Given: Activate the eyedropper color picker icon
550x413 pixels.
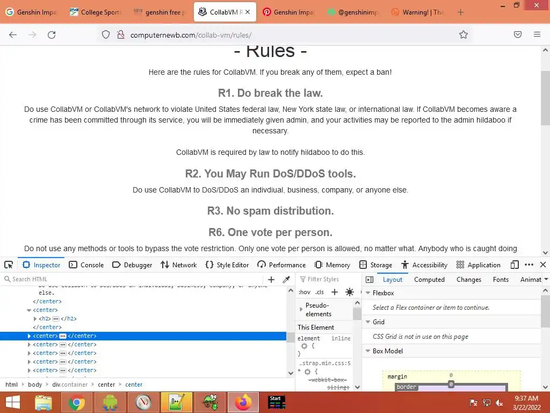Looking at the screenshot, I should pyautogui.click(x=286, y=280).
